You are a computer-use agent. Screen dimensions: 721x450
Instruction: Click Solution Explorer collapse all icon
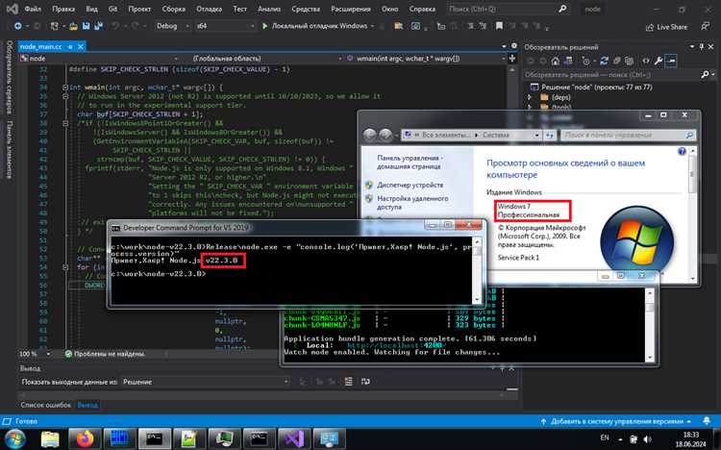[x=616, y=61]
